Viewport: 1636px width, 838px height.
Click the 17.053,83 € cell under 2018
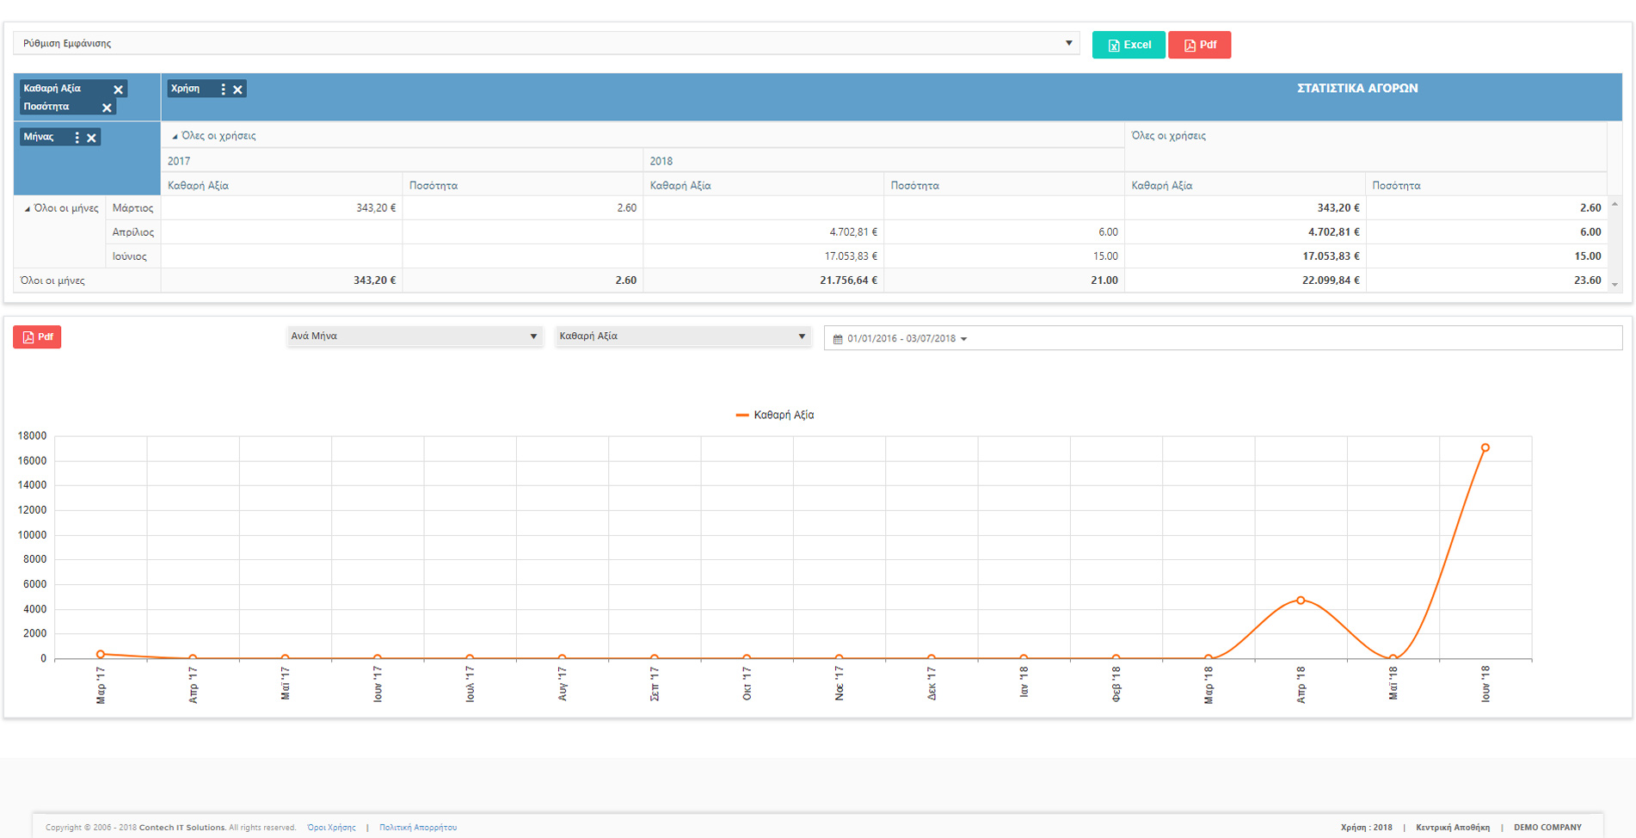click(763, 256)
